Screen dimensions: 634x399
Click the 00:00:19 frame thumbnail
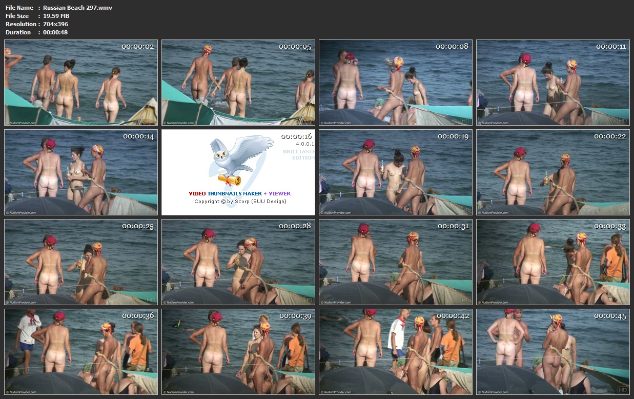click(395, 172)
